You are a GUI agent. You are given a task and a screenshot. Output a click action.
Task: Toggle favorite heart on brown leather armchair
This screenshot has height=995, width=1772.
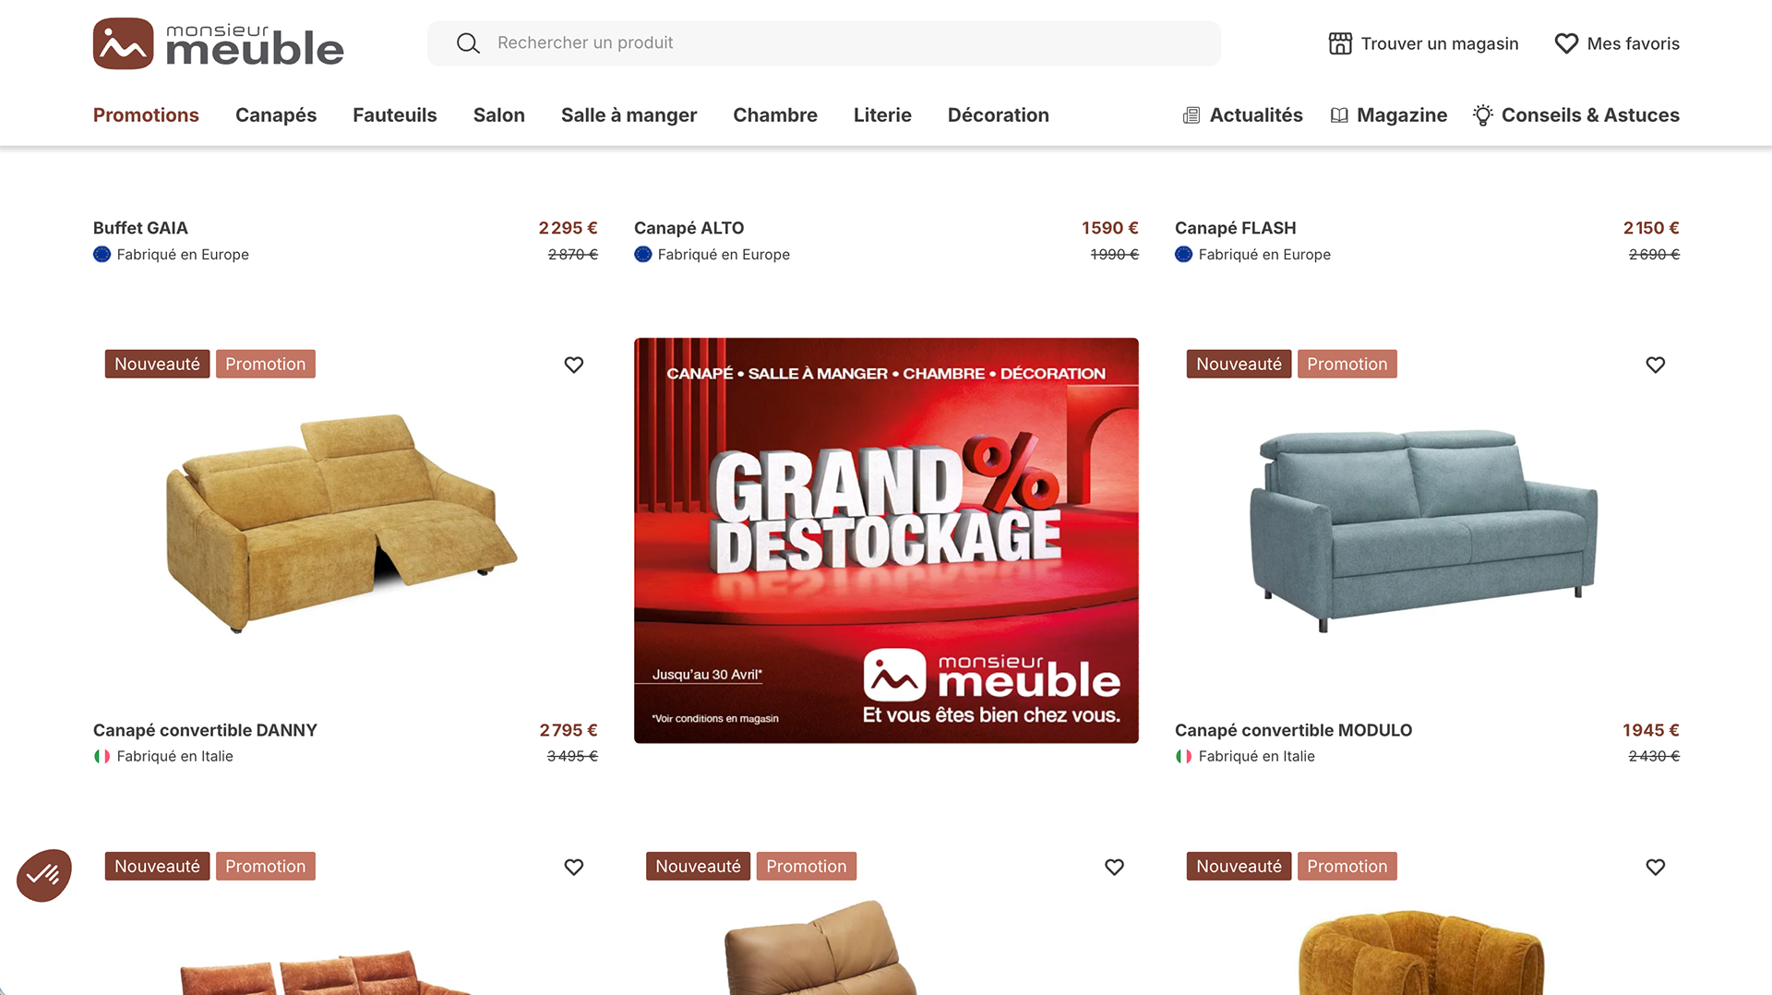1115,867
